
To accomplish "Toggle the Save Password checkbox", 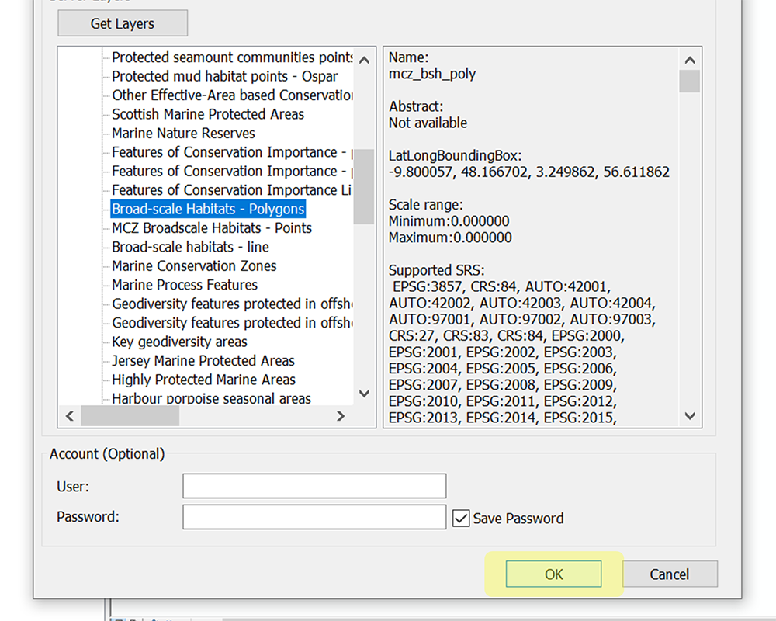I will (x=461, y=518).
